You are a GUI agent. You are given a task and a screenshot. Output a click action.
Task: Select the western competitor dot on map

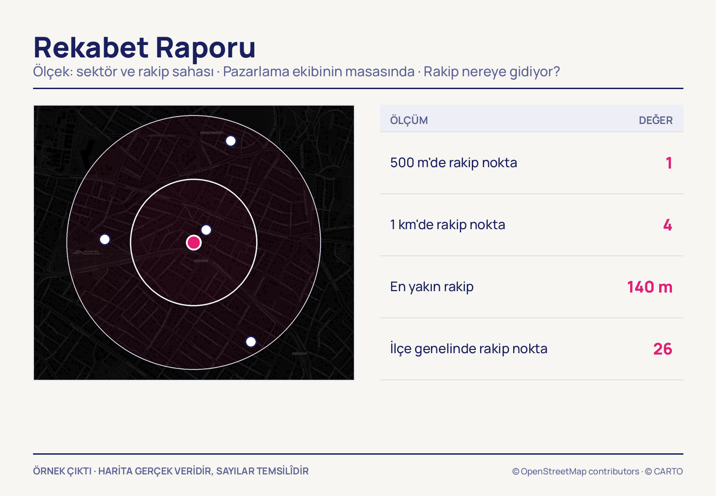click(105, 239)
